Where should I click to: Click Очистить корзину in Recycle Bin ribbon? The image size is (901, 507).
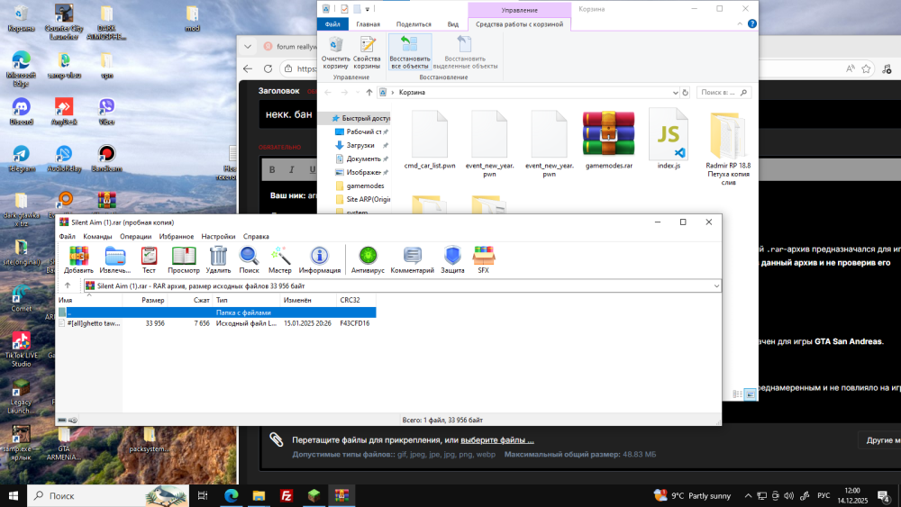click(335, 53)
